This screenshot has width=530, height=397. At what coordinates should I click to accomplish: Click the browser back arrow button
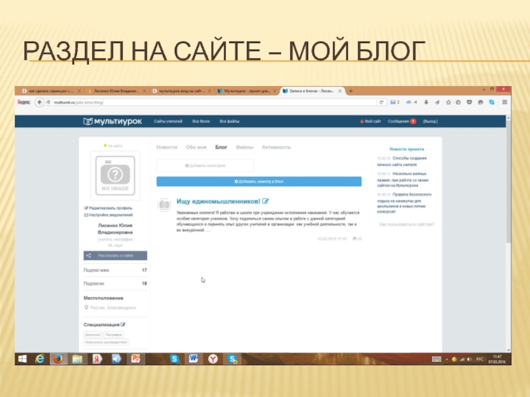(40, 103)
